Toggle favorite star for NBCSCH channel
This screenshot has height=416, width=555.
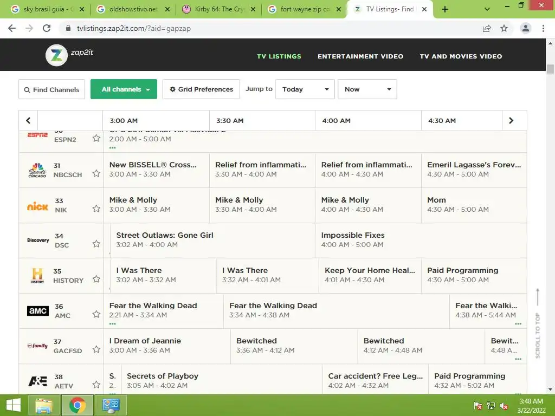coord(96,173)
